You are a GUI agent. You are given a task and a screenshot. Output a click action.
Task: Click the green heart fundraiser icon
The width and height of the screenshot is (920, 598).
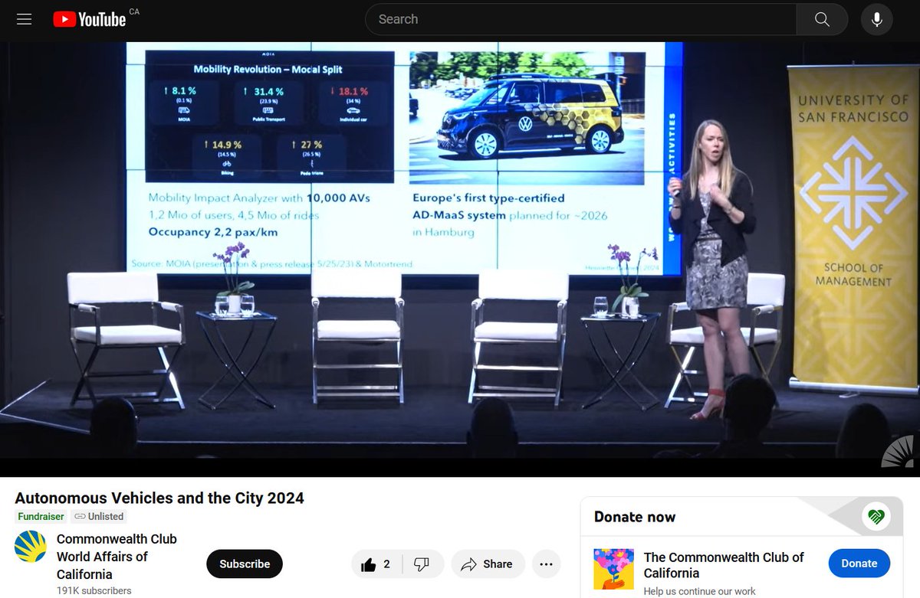pyautogui.click(x=876, y=517)
